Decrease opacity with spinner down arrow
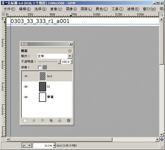The width and height of the screenshot is (165, 150). click(x=71, y=63)
